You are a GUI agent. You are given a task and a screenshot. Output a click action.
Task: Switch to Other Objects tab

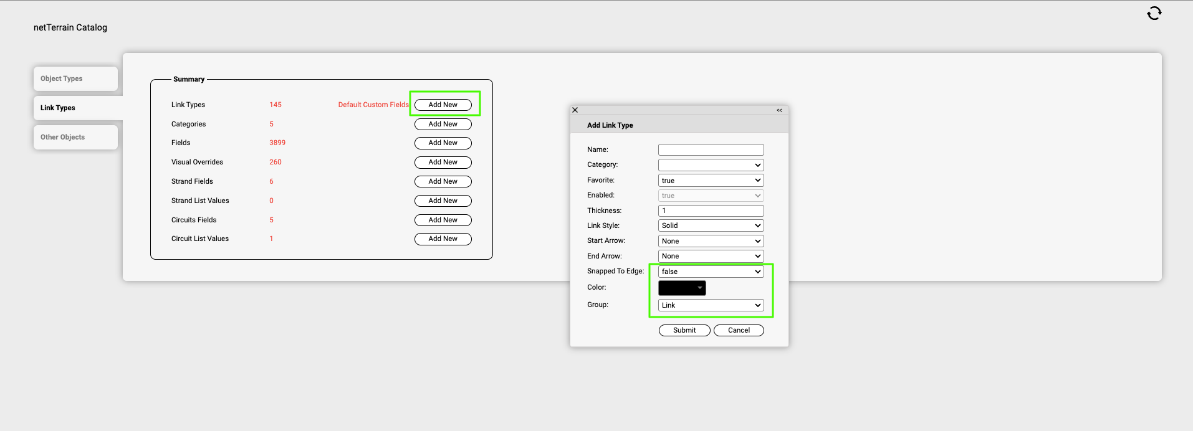click(x=75, y=137)
